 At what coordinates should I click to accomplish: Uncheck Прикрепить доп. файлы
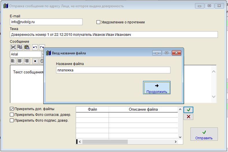[x=12, y=109]
